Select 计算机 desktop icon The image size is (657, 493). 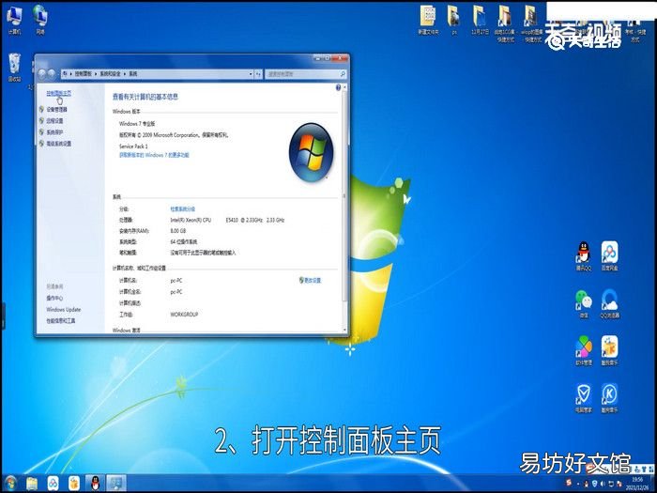pyautogui.click(x=14, y=20)
